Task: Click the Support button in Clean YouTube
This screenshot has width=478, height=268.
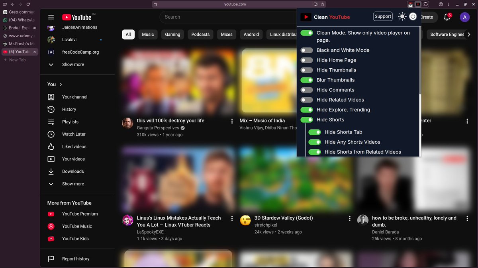Action: click(383, 16)
